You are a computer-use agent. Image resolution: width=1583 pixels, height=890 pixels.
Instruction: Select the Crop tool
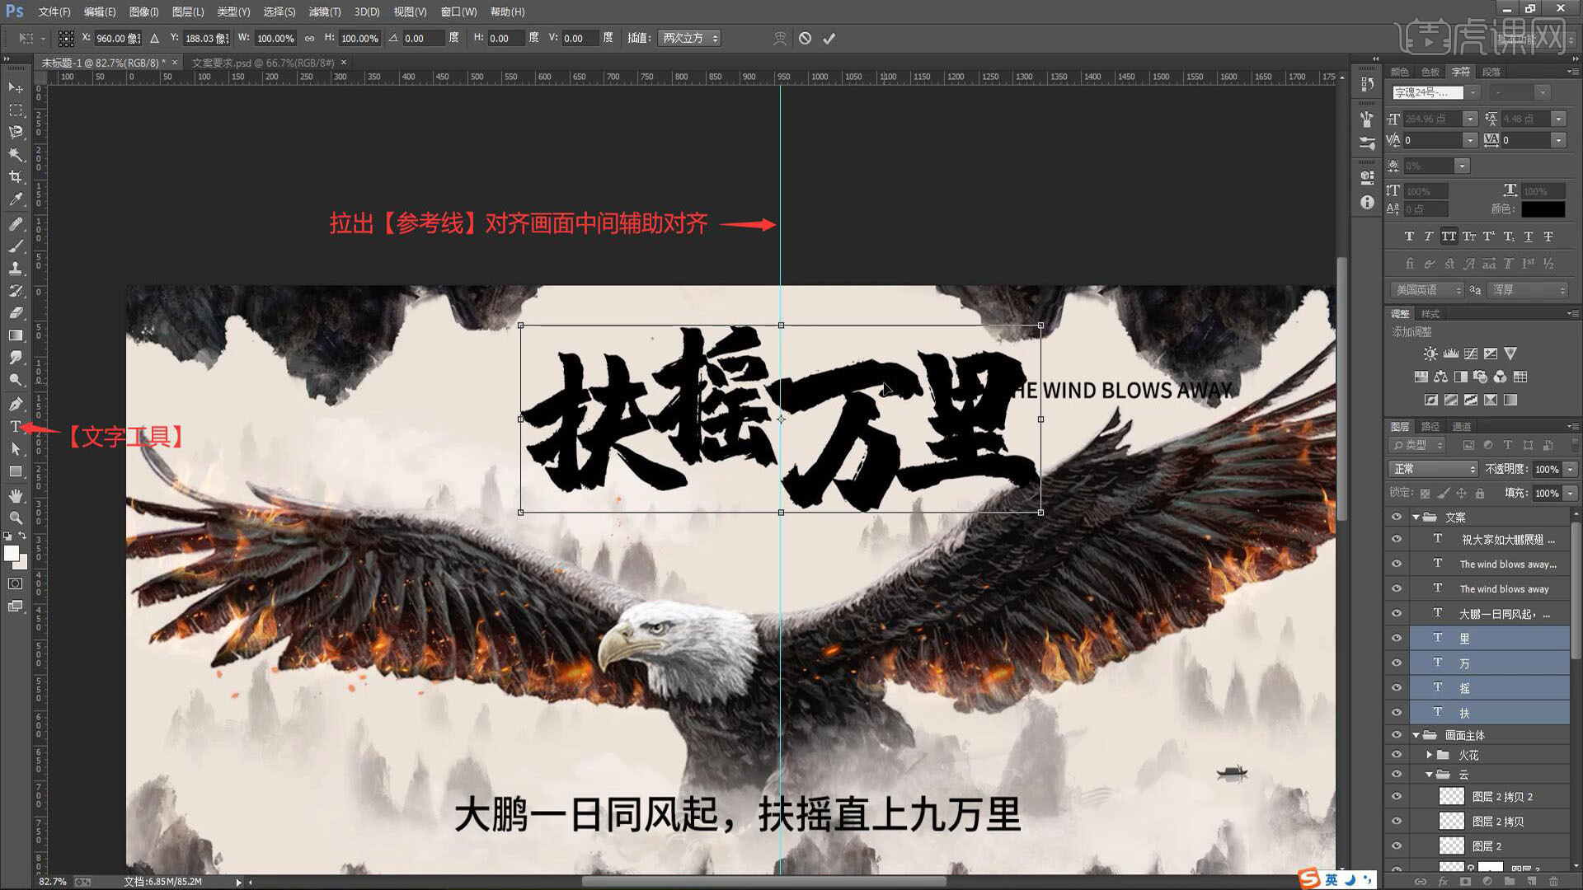pyautogui.click(x=16, y=176)
